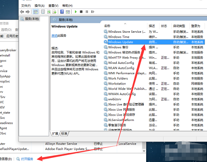Sort by the 启动类型 column header
The image size is (207, 162).
(x=179, y=26)
